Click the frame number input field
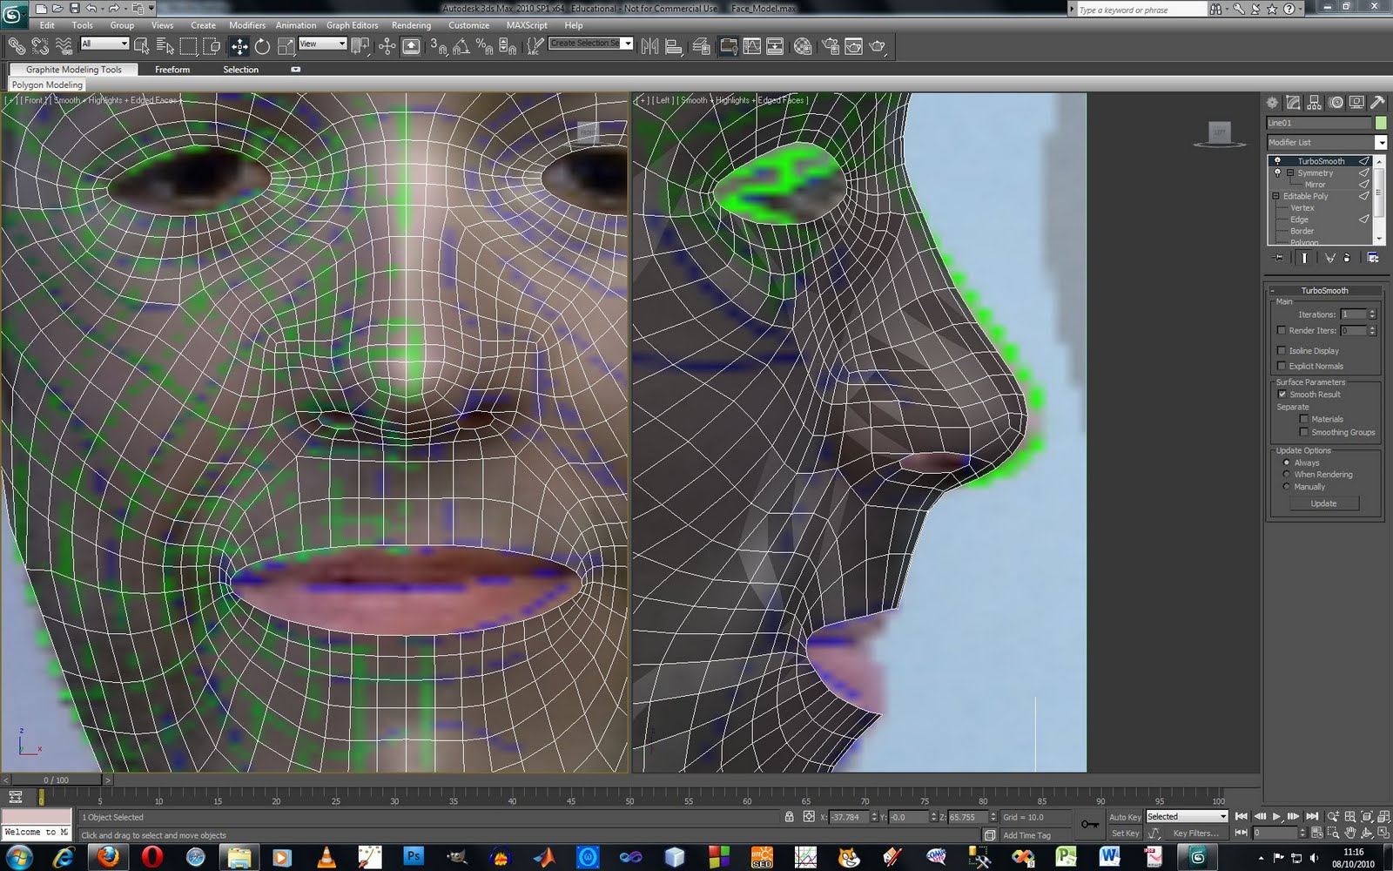This screenshot has width=1393, height=871. (1275, 833)
